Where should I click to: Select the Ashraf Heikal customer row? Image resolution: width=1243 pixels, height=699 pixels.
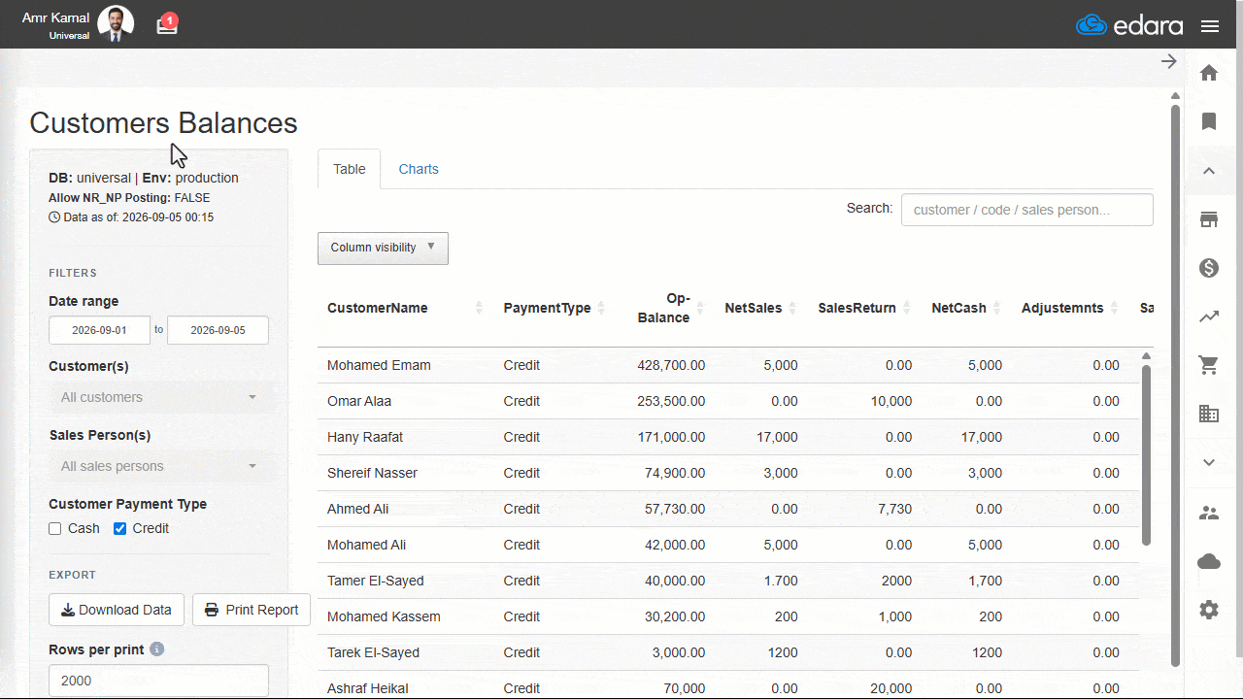click(x=728, y=685)
